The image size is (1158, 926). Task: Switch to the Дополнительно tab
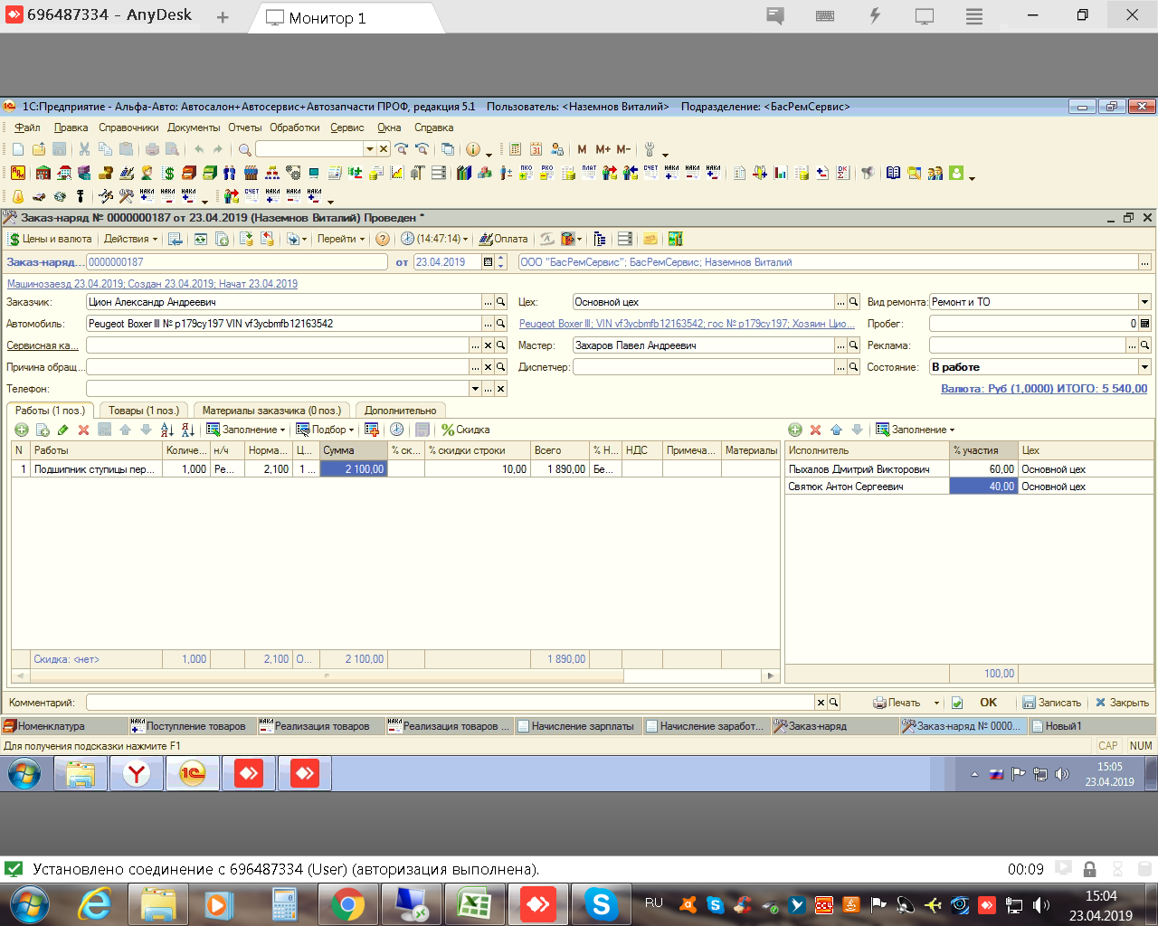click(400, 411)
